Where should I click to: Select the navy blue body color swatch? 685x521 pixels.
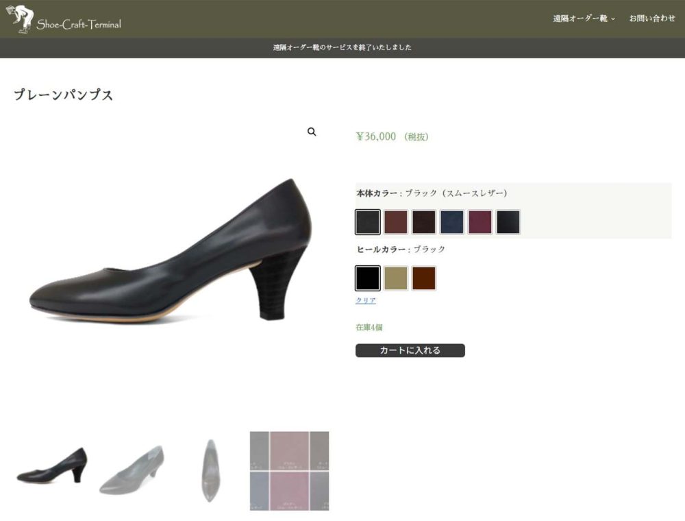pyautogui.click(x=451, y=221)
